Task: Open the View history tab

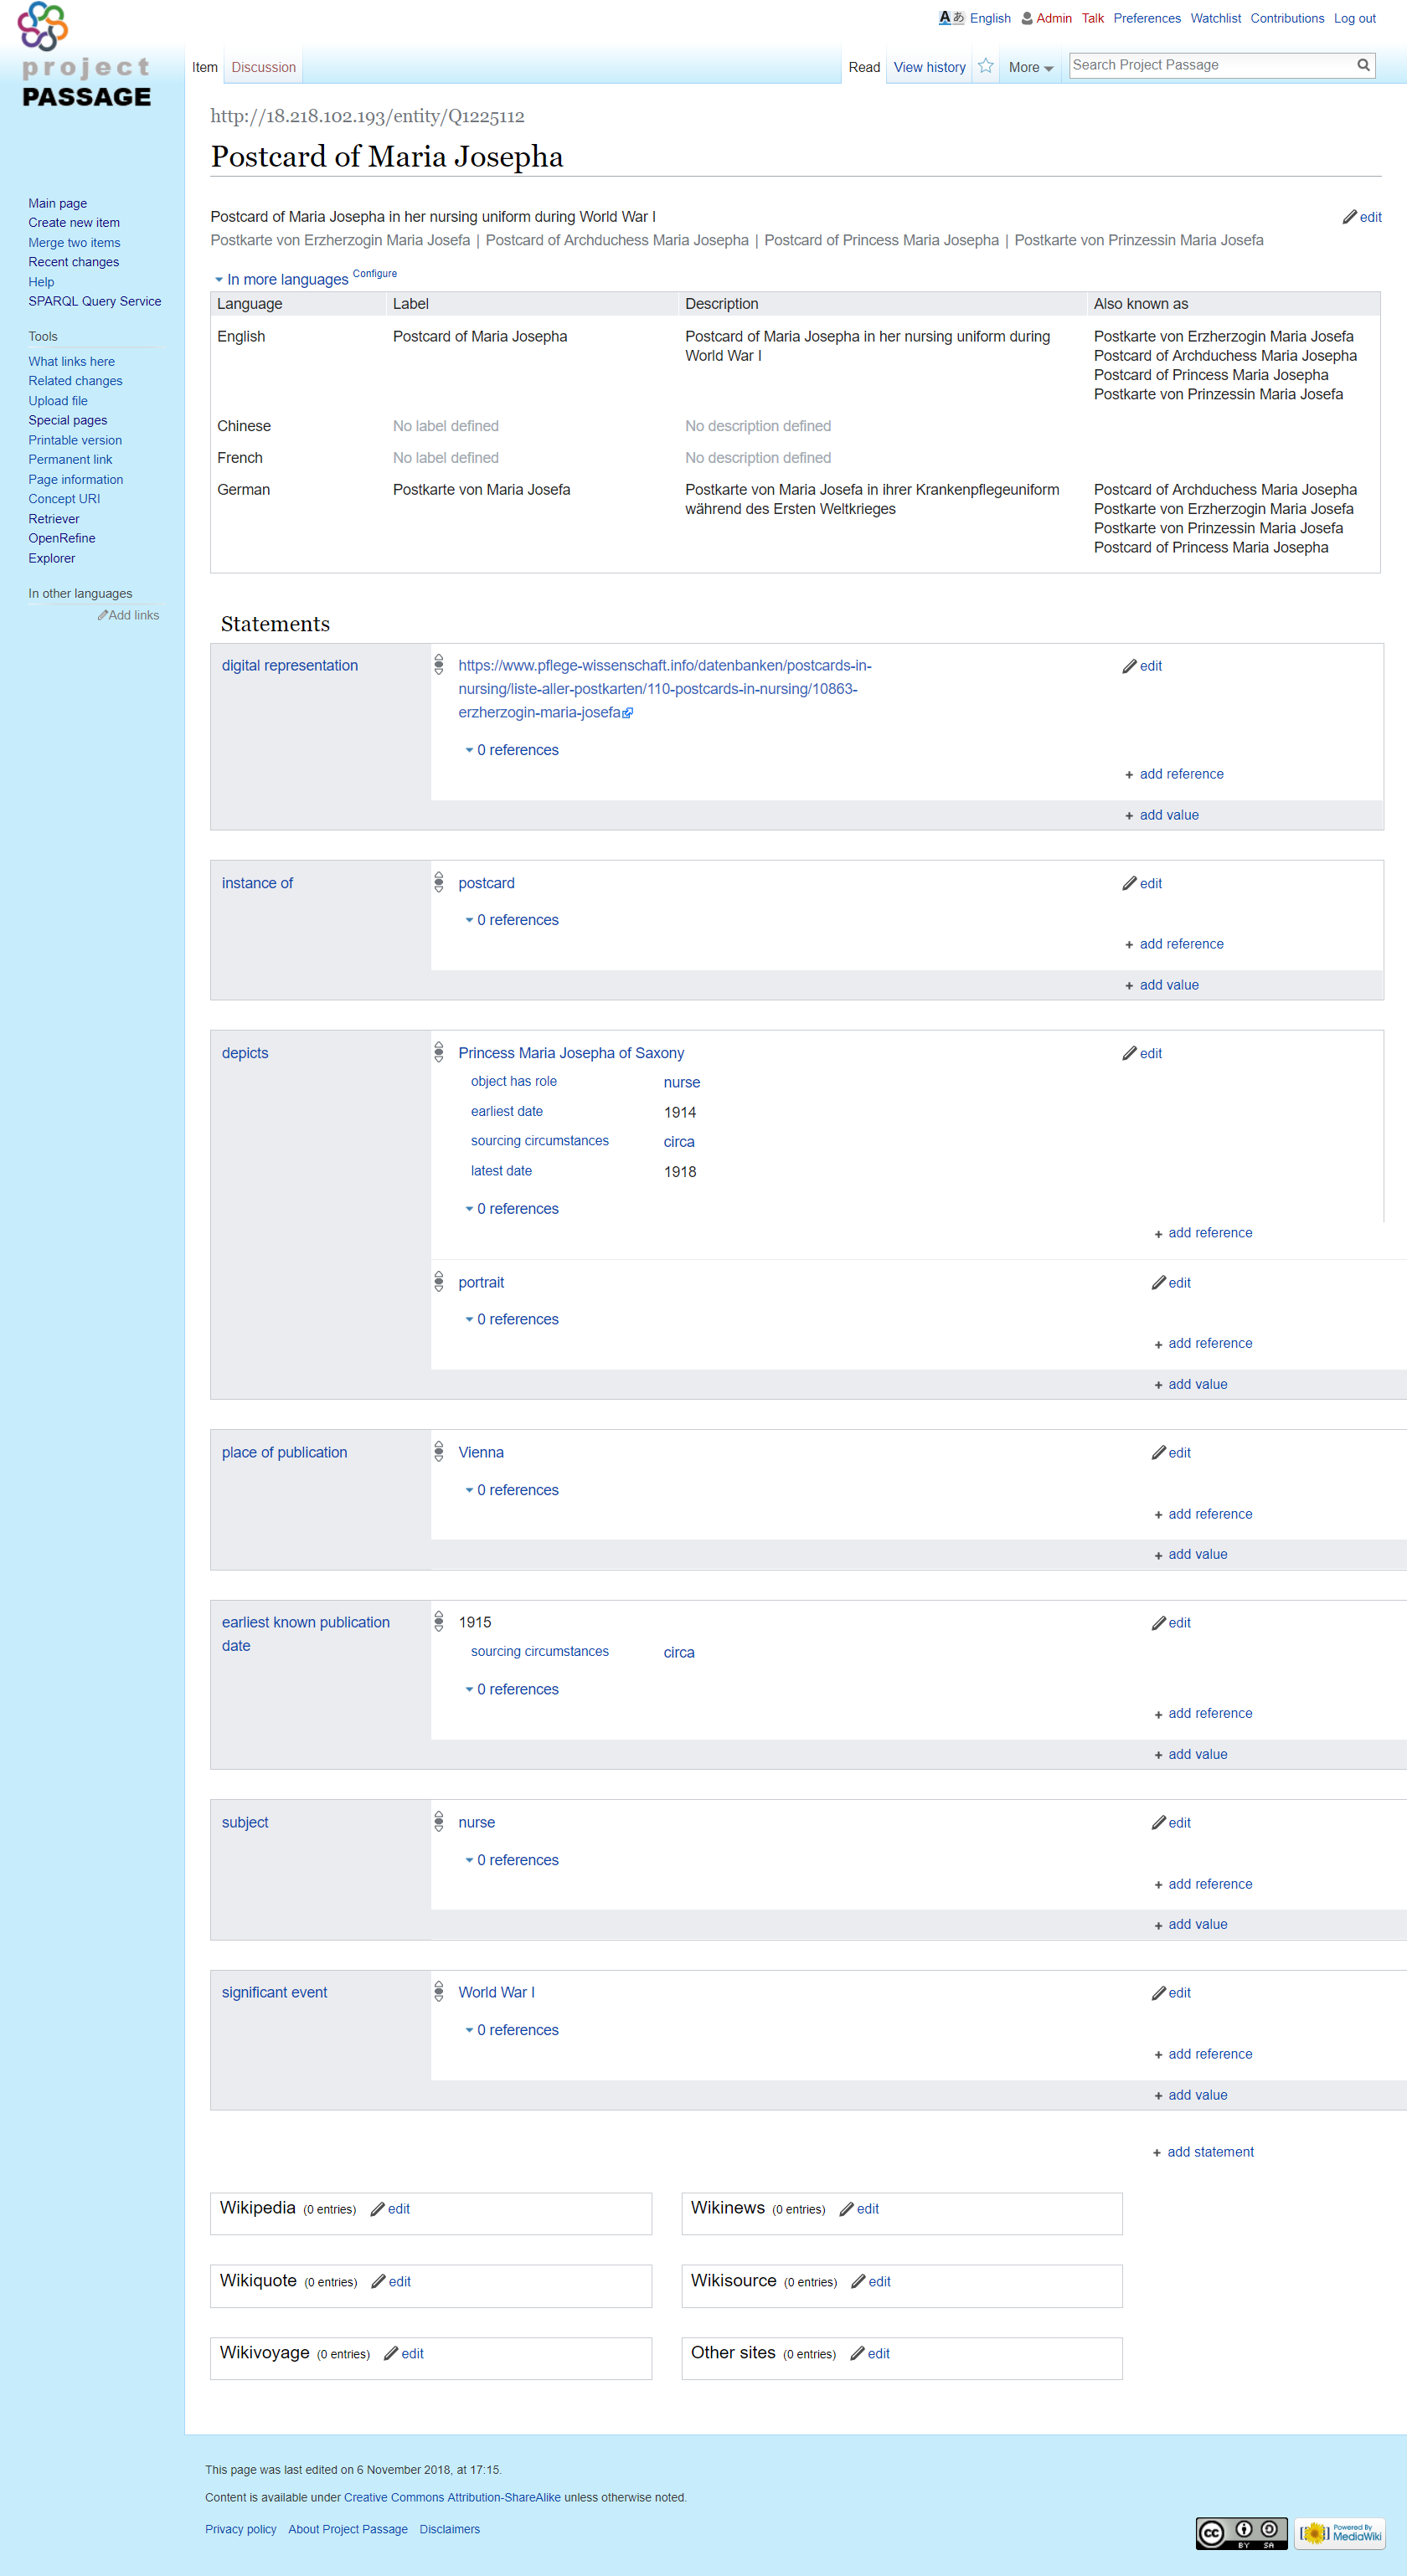Action: tap(929, 67)
